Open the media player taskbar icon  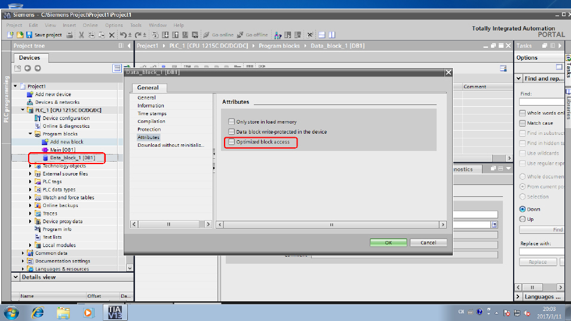coord(88,313)
